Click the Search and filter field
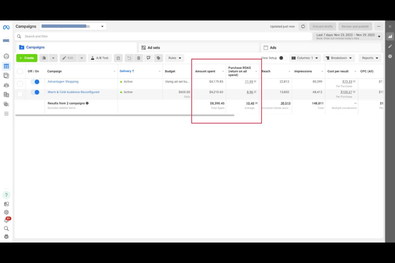Screen dimensions: 395x263 point(163,36)
